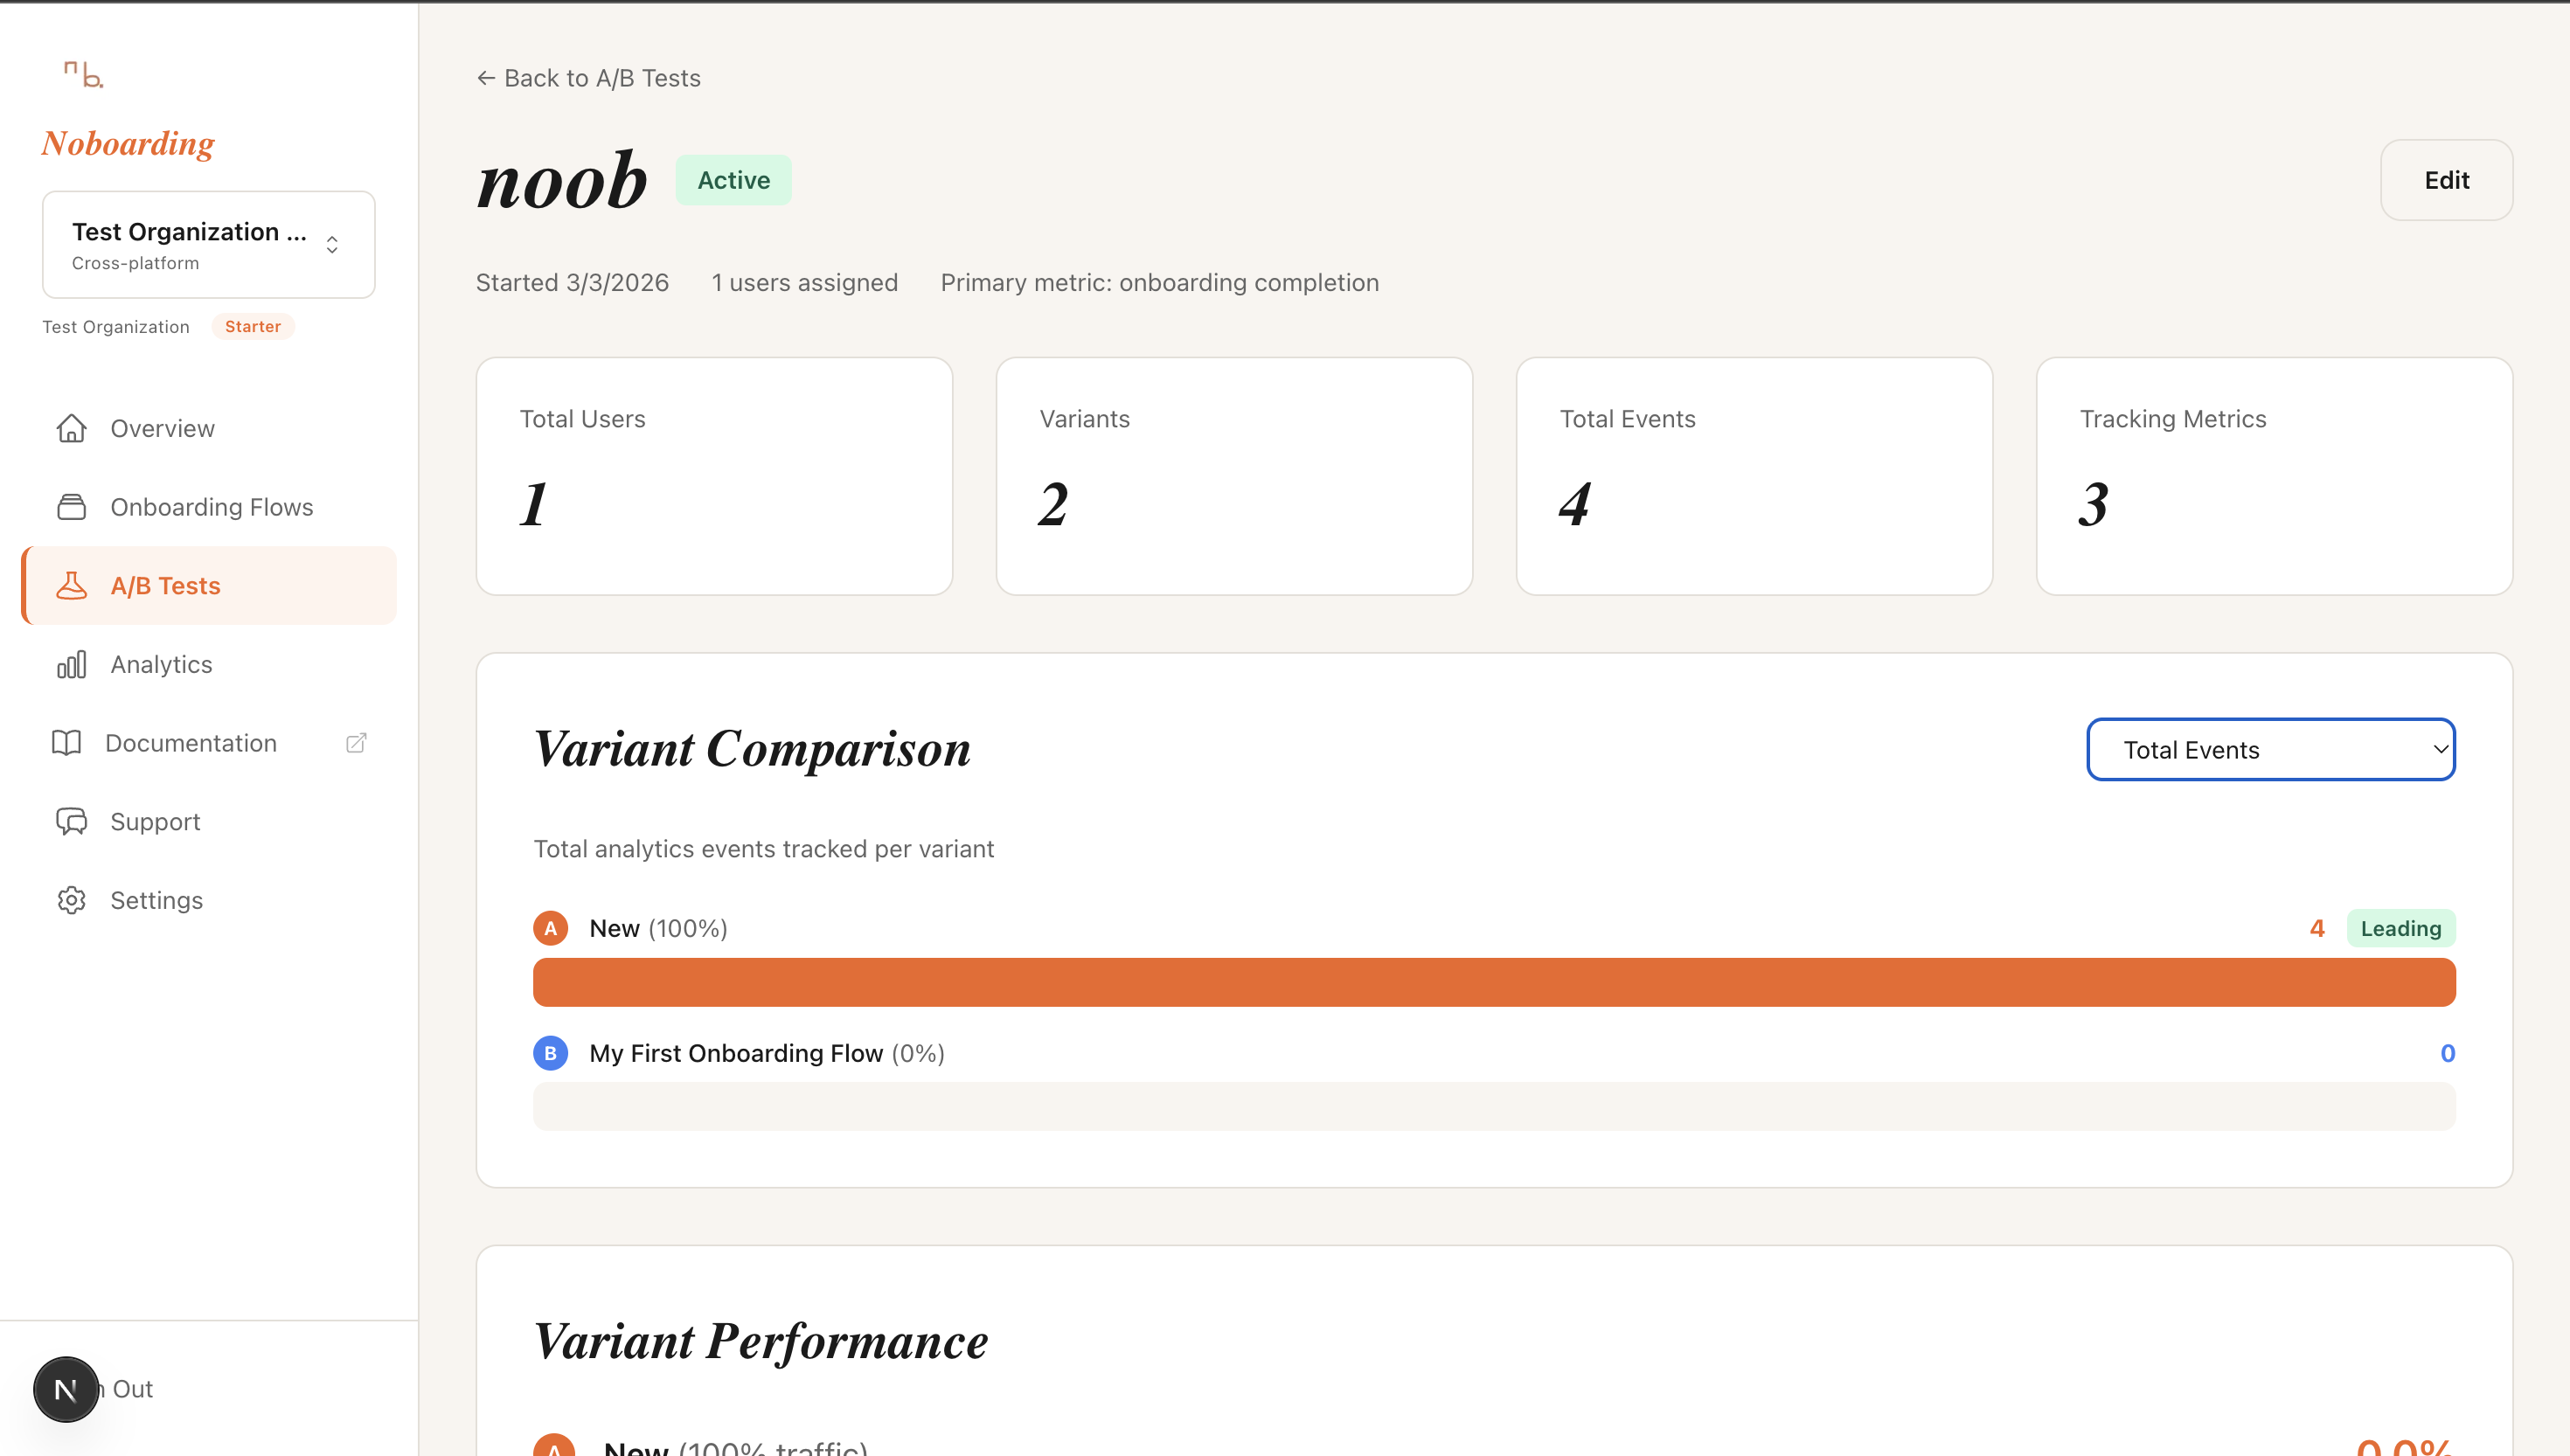The height and width of the screenshot is (1456, 2570).
Task: Click the Active status badge
Action: [733, 179]
